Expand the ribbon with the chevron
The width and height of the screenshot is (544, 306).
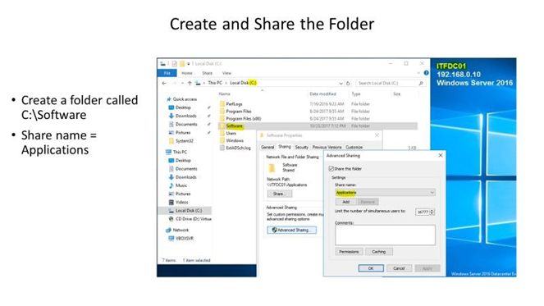click(x=418, y=73)
